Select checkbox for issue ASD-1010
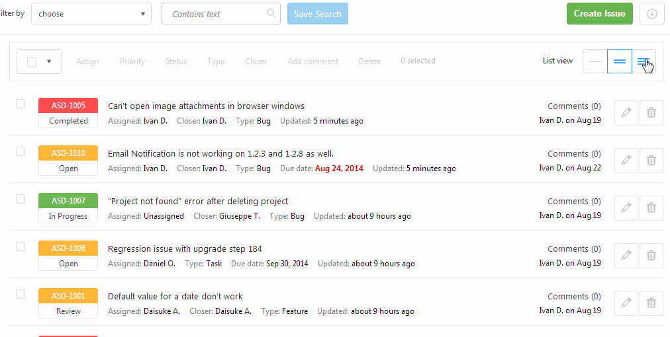 pos(21,151)
